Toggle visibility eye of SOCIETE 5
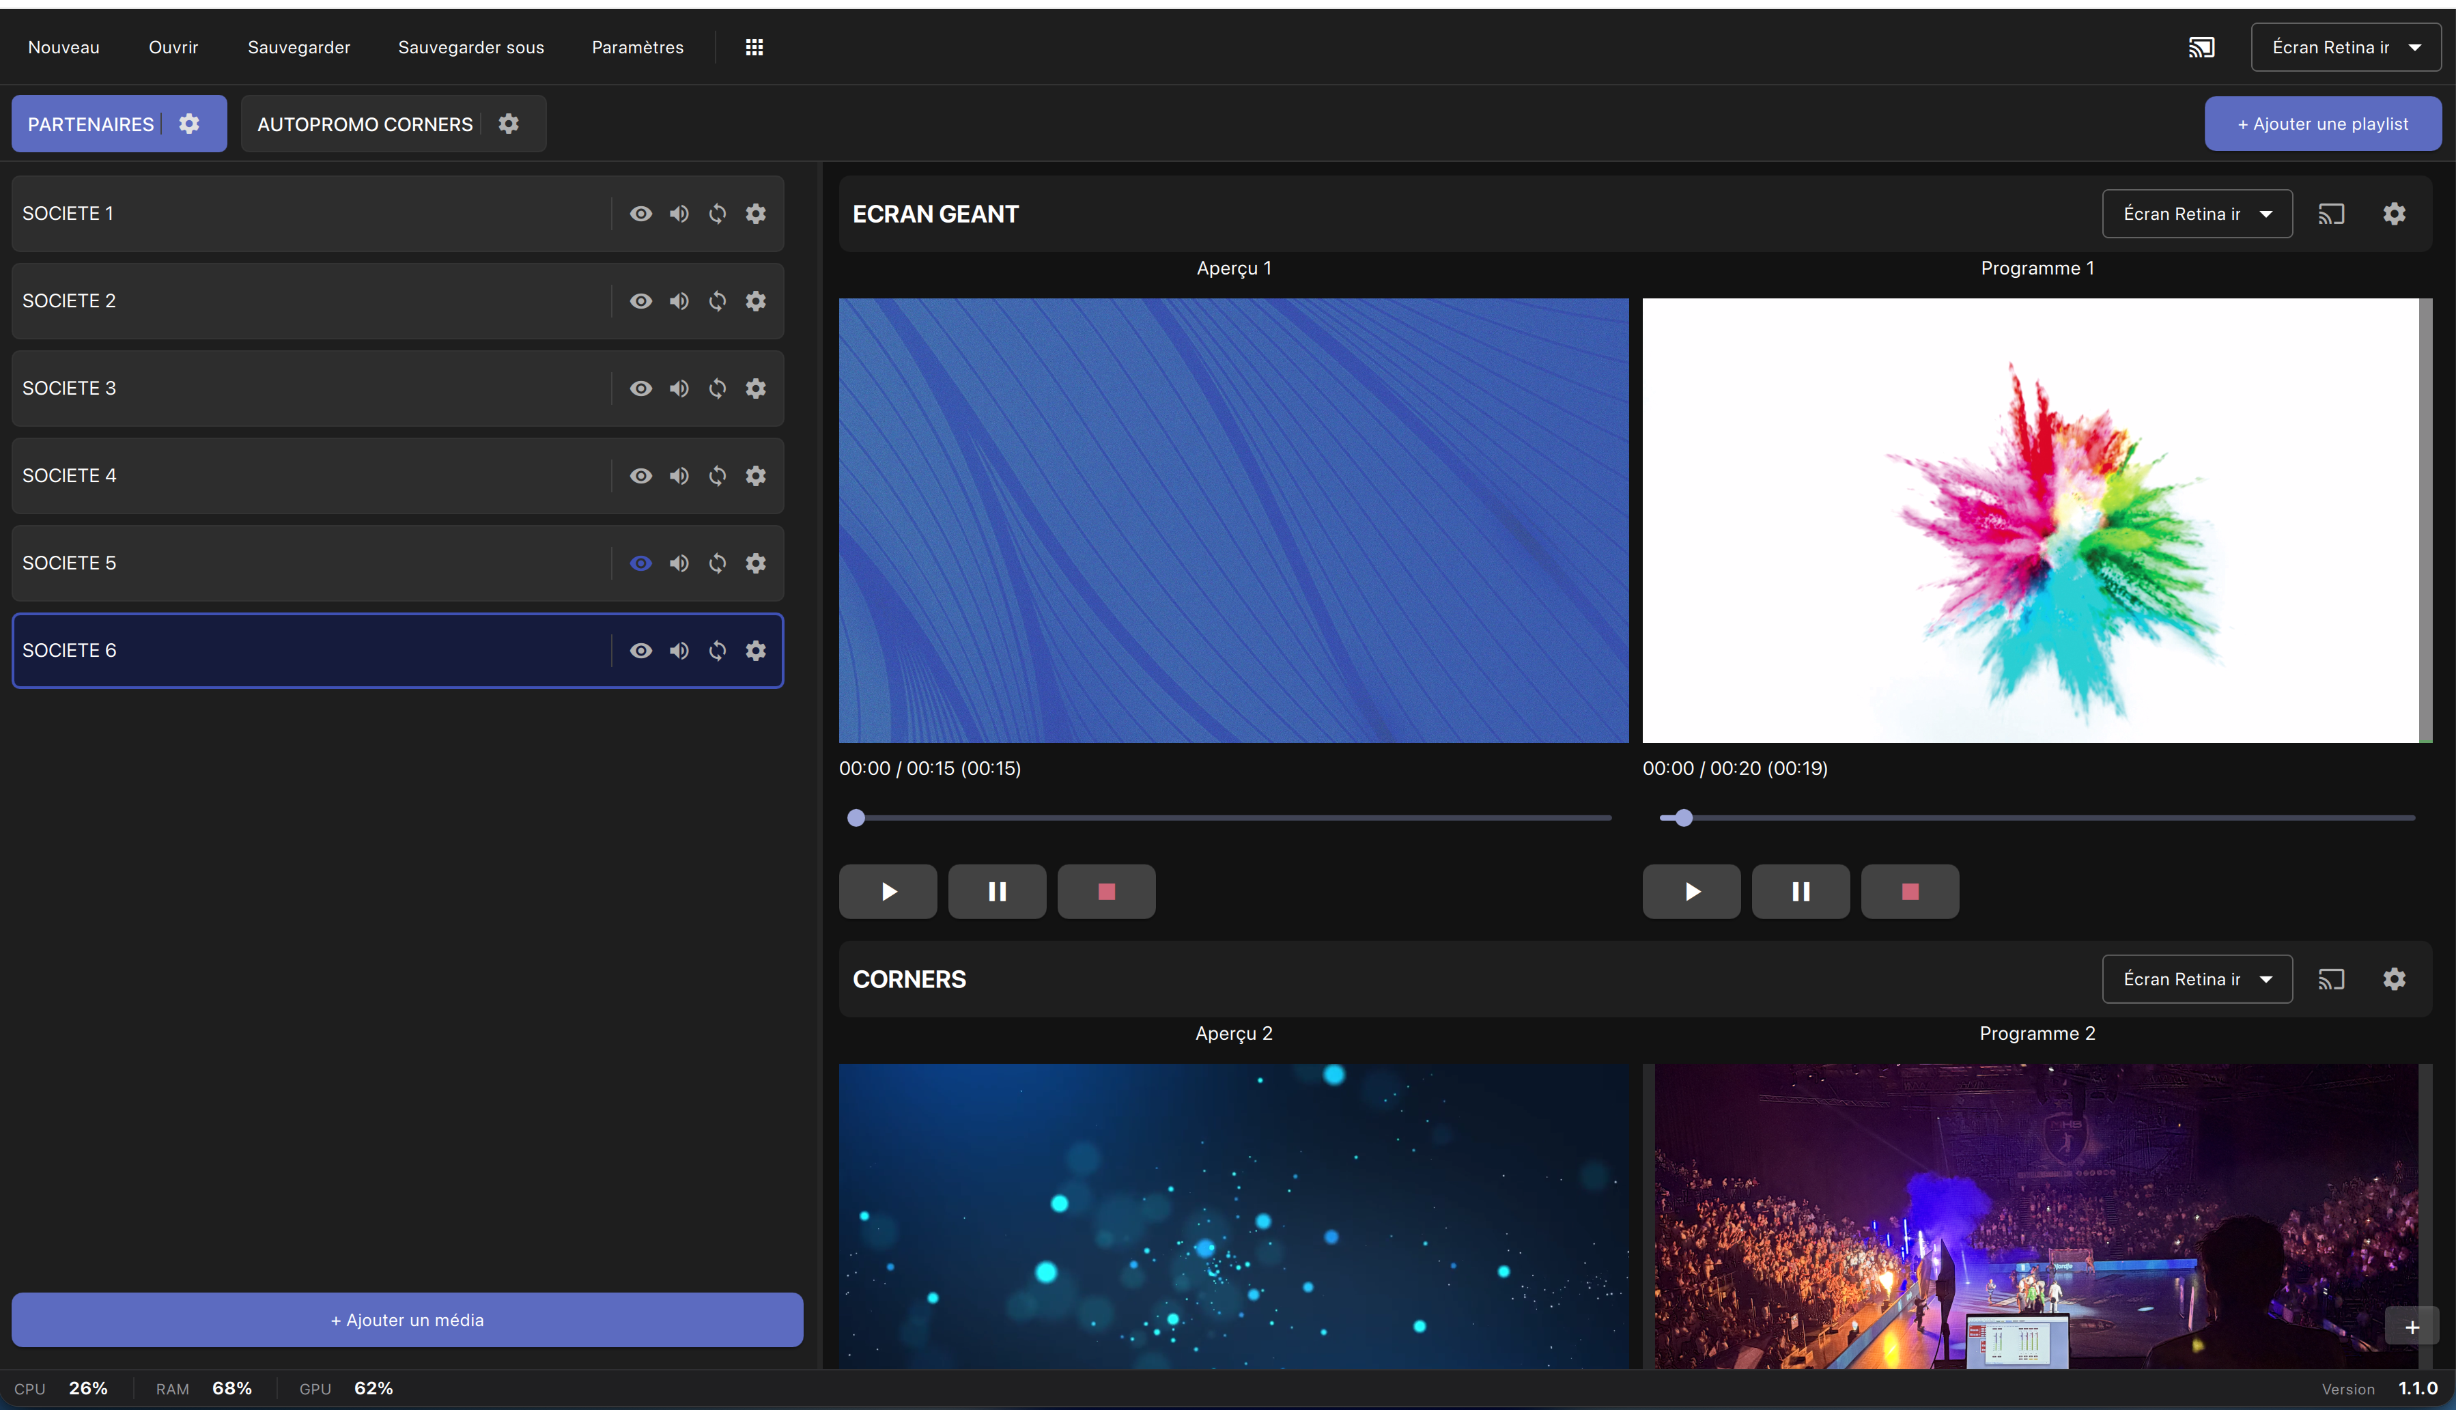 pos(640,563)
